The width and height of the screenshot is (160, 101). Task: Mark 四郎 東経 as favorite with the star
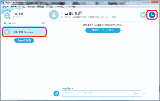(x=62, y=14)
